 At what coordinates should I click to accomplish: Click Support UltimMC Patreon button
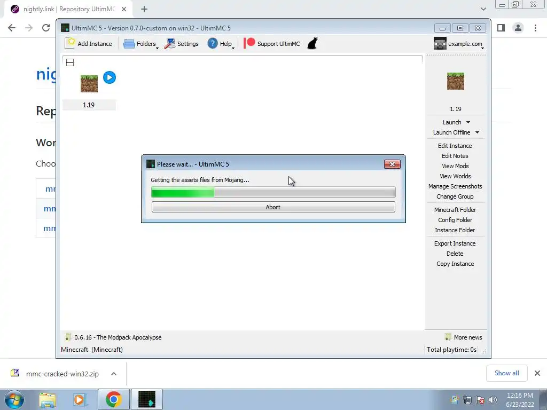[x=272, y=44]
